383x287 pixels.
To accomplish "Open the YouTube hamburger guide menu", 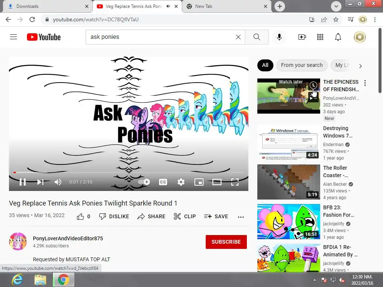I will (13, 37).
